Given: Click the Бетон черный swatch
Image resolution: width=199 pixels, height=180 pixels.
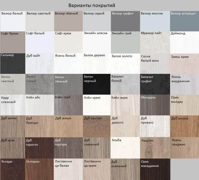Looking at the screenshot, I should point(96,84).
